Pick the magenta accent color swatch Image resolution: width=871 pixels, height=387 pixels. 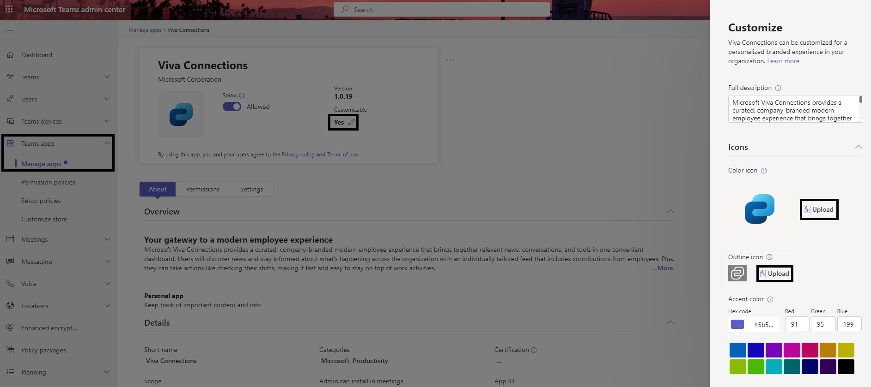792,350
